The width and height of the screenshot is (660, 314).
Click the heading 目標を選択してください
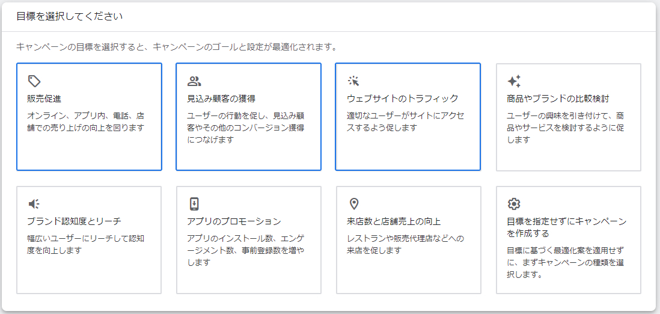click(x=70, y=16)
